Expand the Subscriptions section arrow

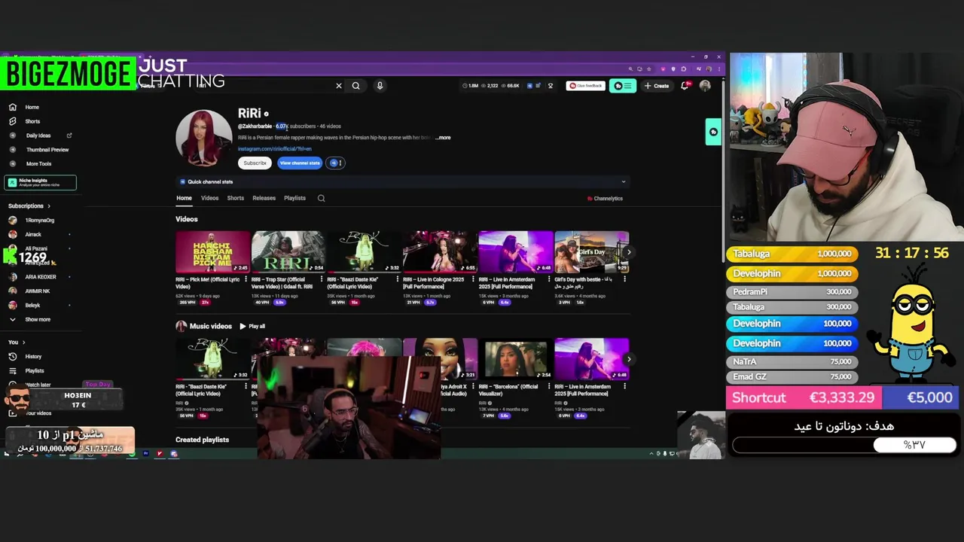49,206
